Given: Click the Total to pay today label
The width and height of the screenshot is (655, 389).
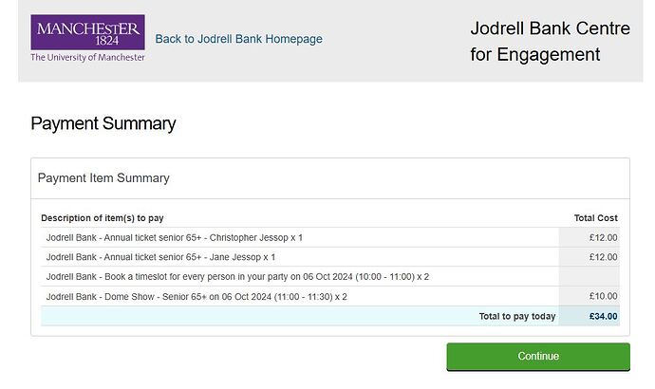Looking at the screenshot, I should (516, 317).
